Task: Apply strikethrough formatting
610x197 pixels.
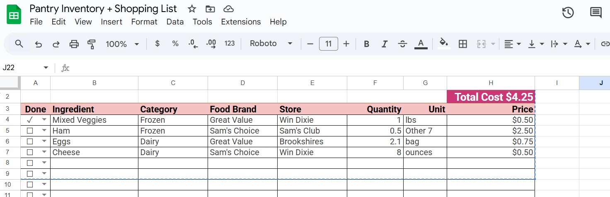Action: click(402, 44)
